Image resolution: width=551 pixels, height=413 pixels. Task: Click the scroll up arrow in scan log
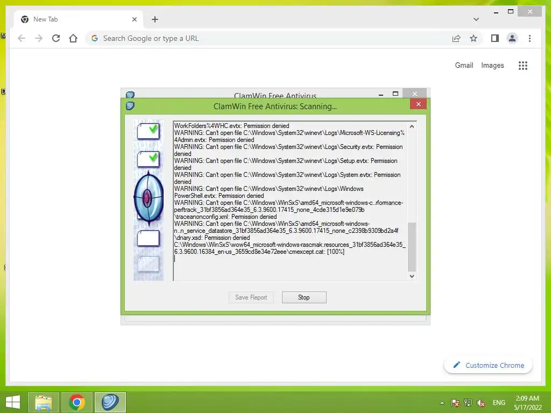[412, 126]
